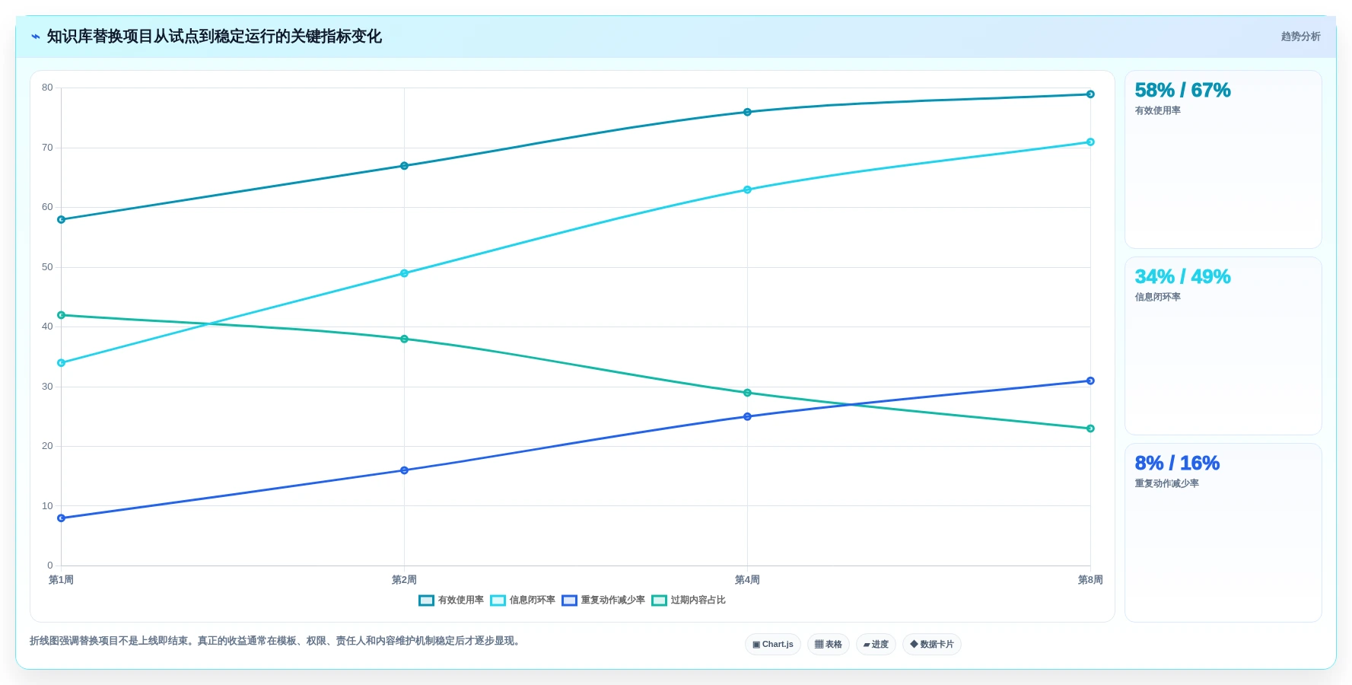
Task: Click 信息闭环率 data point at 第8周
Action: pos(1090,142)
